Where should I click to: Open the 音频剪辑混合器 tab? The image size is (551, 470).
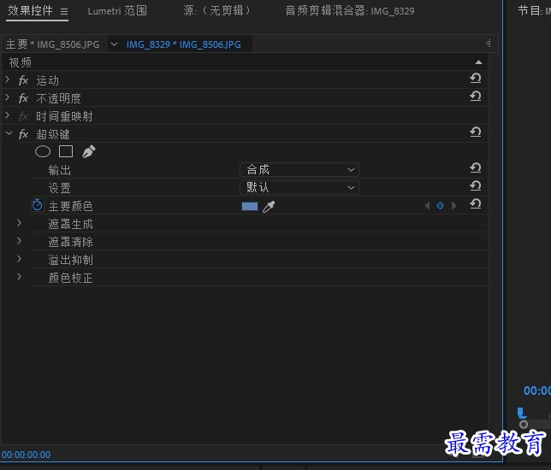pos(350,11)
